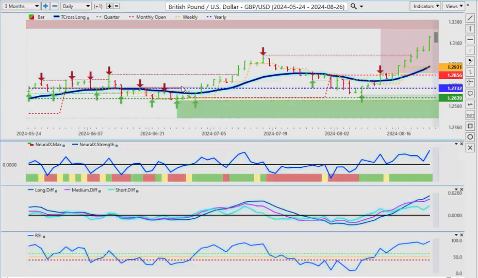The image size is (478, 278).
Task: Open the Views menu
Action: (453, 6)
